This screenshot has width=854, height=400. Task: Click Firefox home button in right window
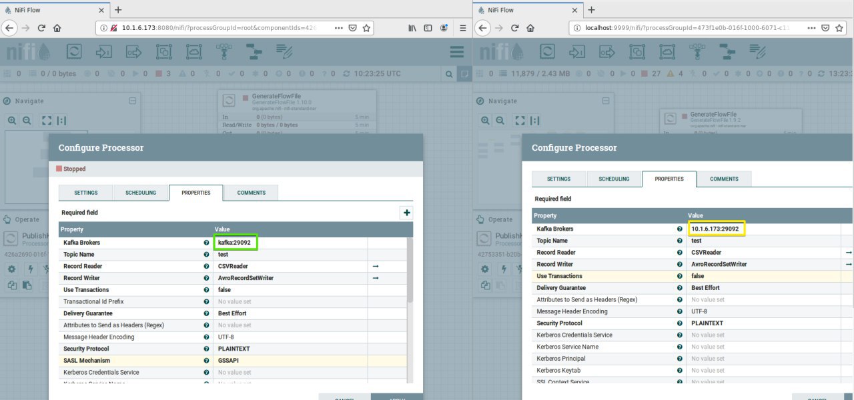(x=530, y=28)
